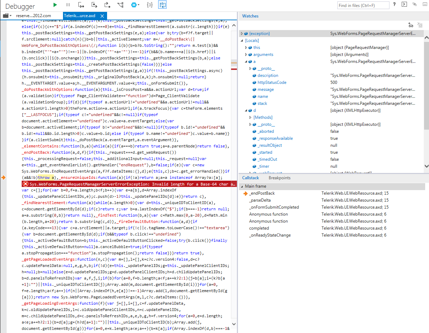
Task: Select the _started property row
Action: point(331,152)
